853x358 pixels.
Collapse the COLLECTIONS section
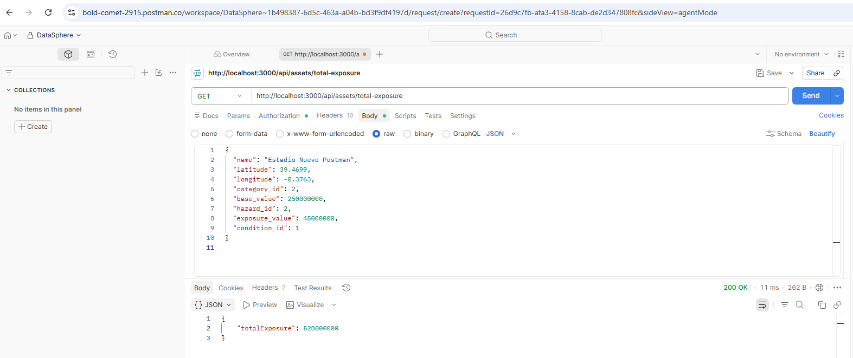pos(31,90)
